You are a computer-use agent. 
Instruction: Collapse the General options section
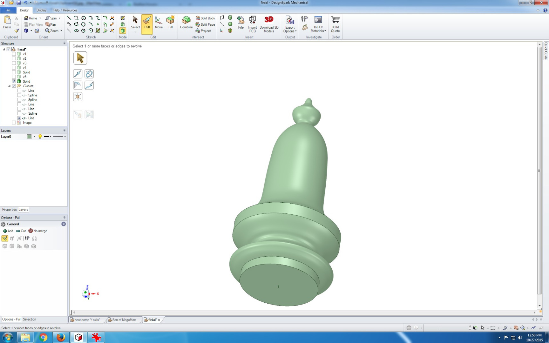point(64,224)
